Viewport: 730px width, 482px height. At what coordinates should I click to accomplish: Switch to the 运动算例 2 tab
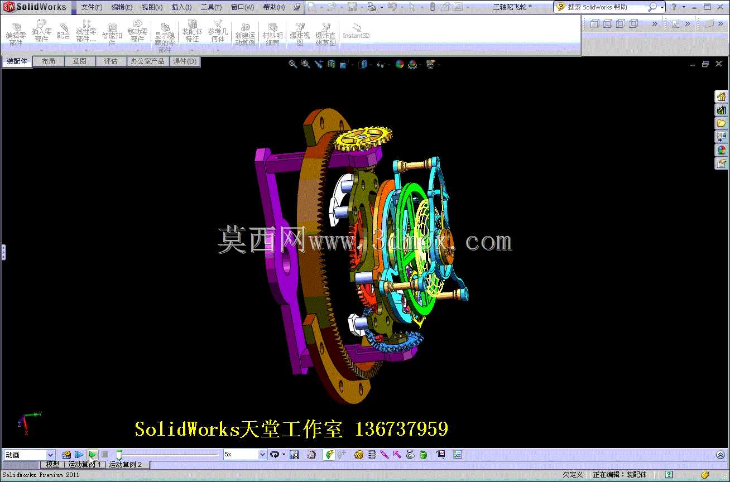126,464
